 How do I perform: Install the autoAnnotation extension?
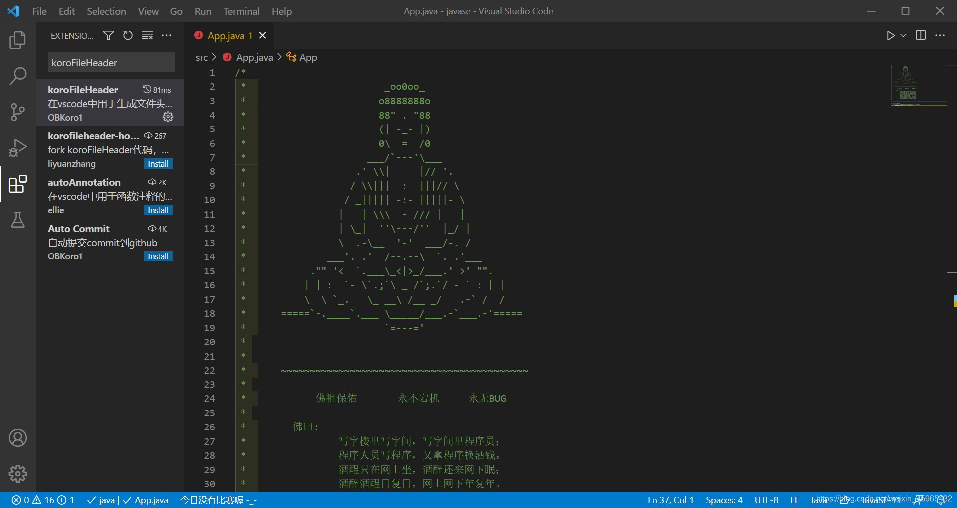(x=158, y=210)
